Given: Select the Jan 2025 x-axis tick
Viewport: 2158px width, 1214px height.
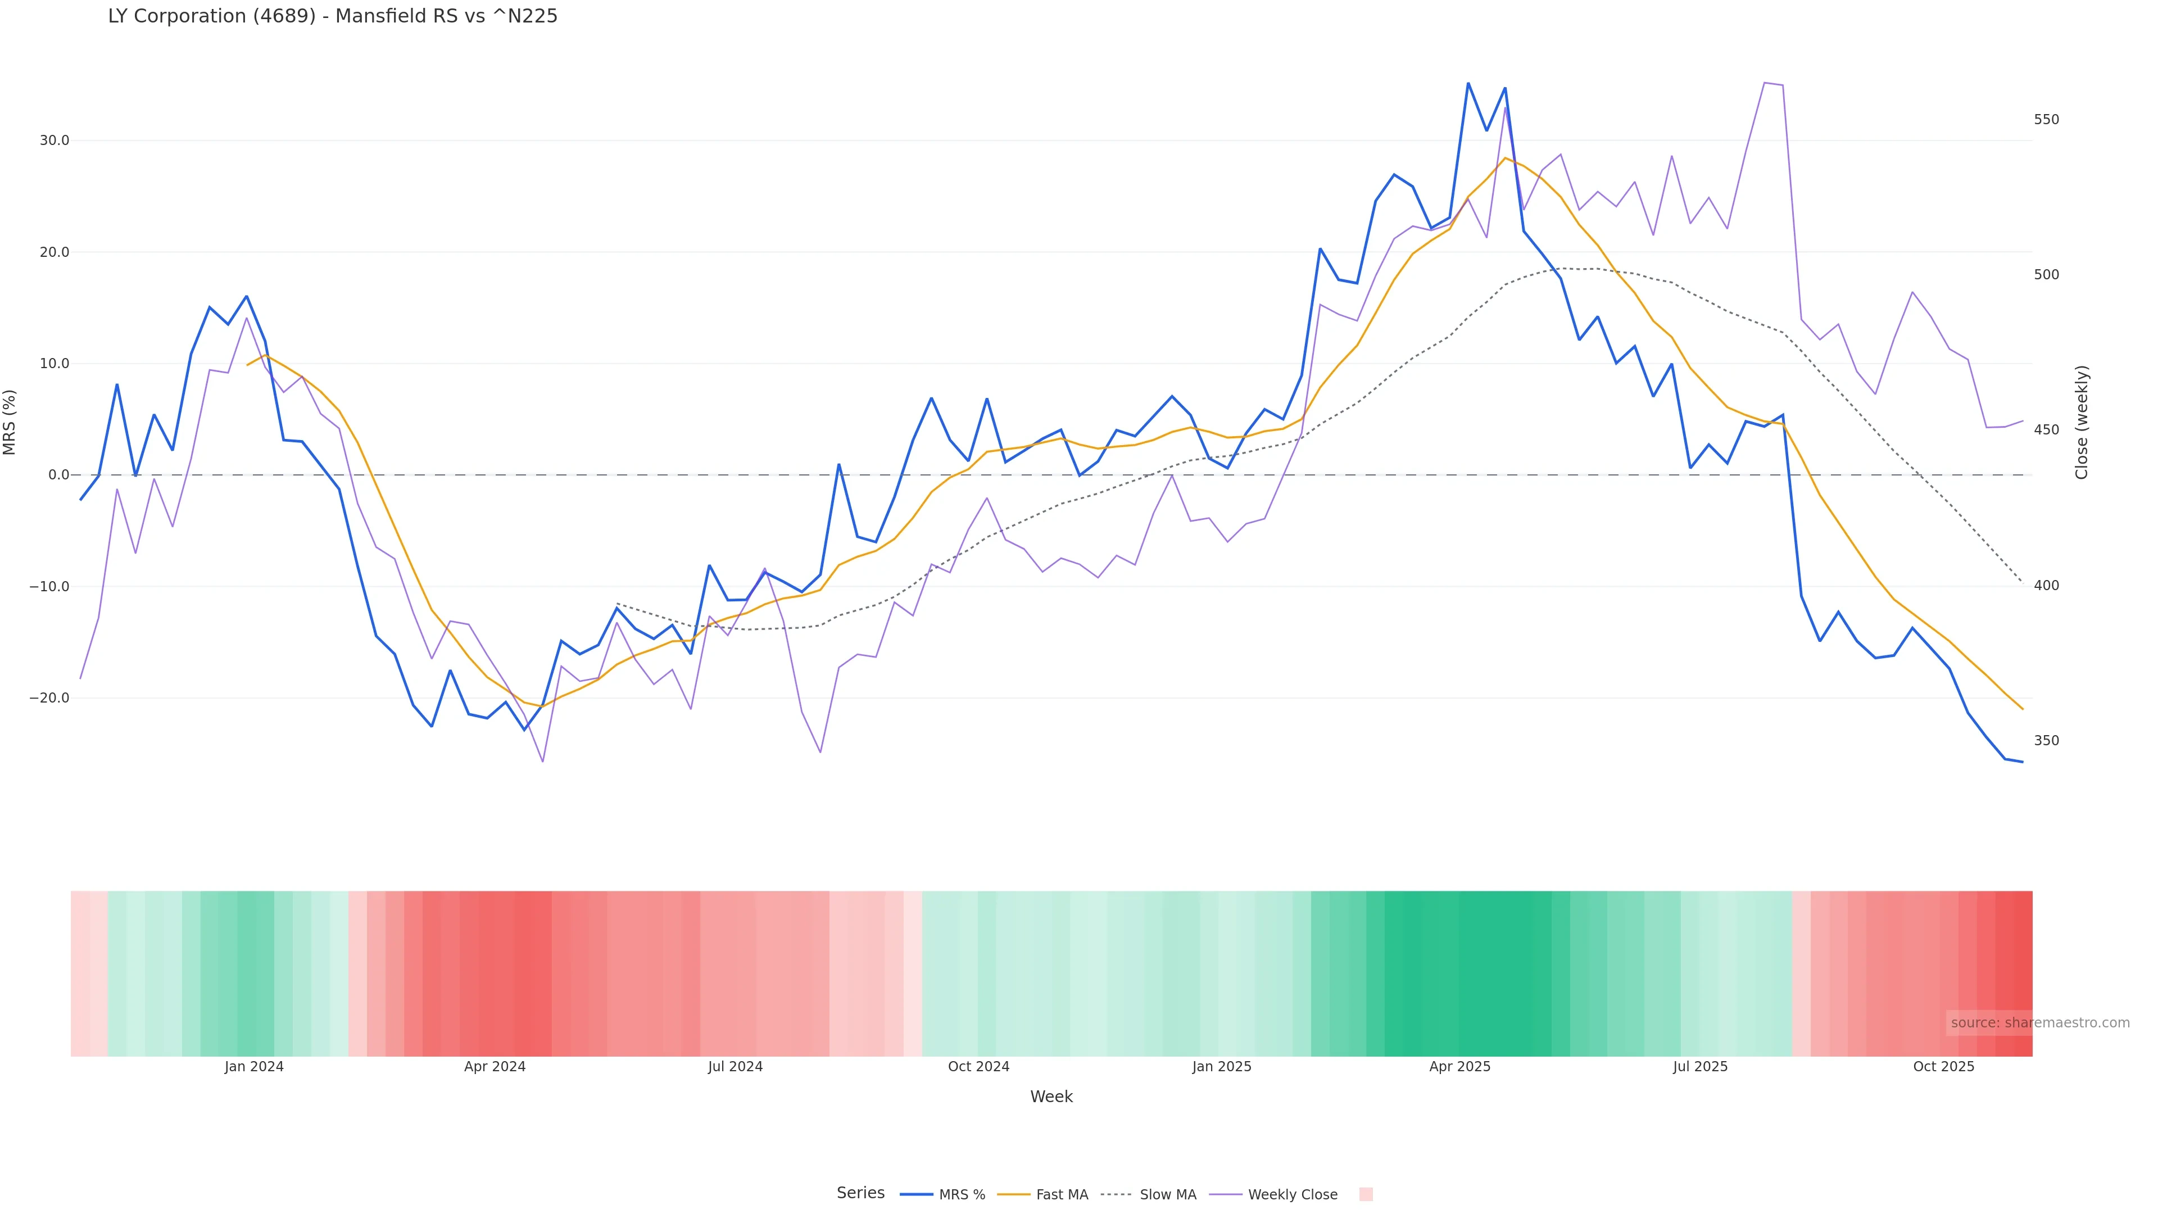Looking at the screenshot, I should [x=1221, y=1067].
